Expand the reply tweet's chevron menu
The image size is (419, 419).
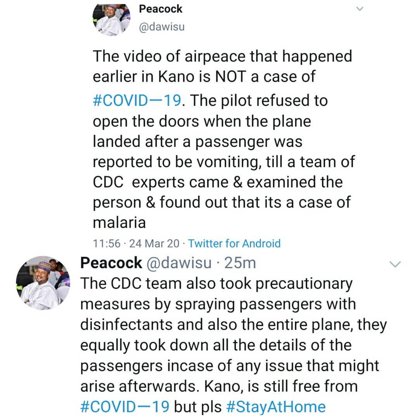point(395,264)
